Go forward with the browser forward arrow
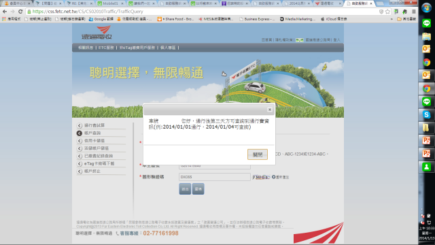This screenshot has width=435, height=245. pyautogui.click(x=12, y=12)
